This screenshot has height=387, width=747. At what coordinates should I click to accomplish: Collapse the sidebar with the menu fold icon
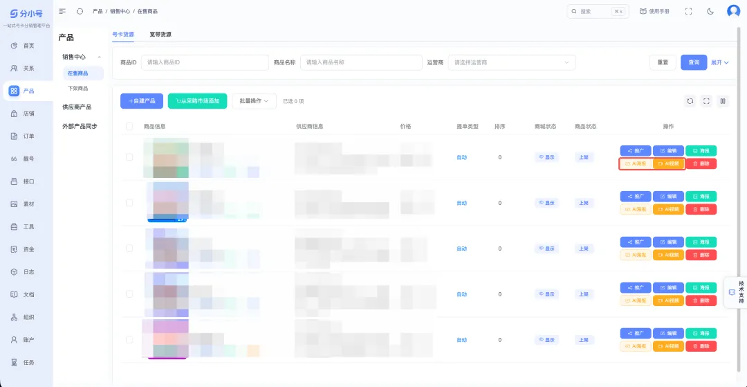[x=62, y=11]
